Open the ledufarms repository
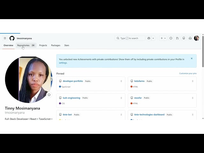 tap(139, 81)
